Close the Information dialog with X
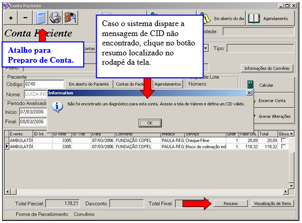 [x=249, y=93]
